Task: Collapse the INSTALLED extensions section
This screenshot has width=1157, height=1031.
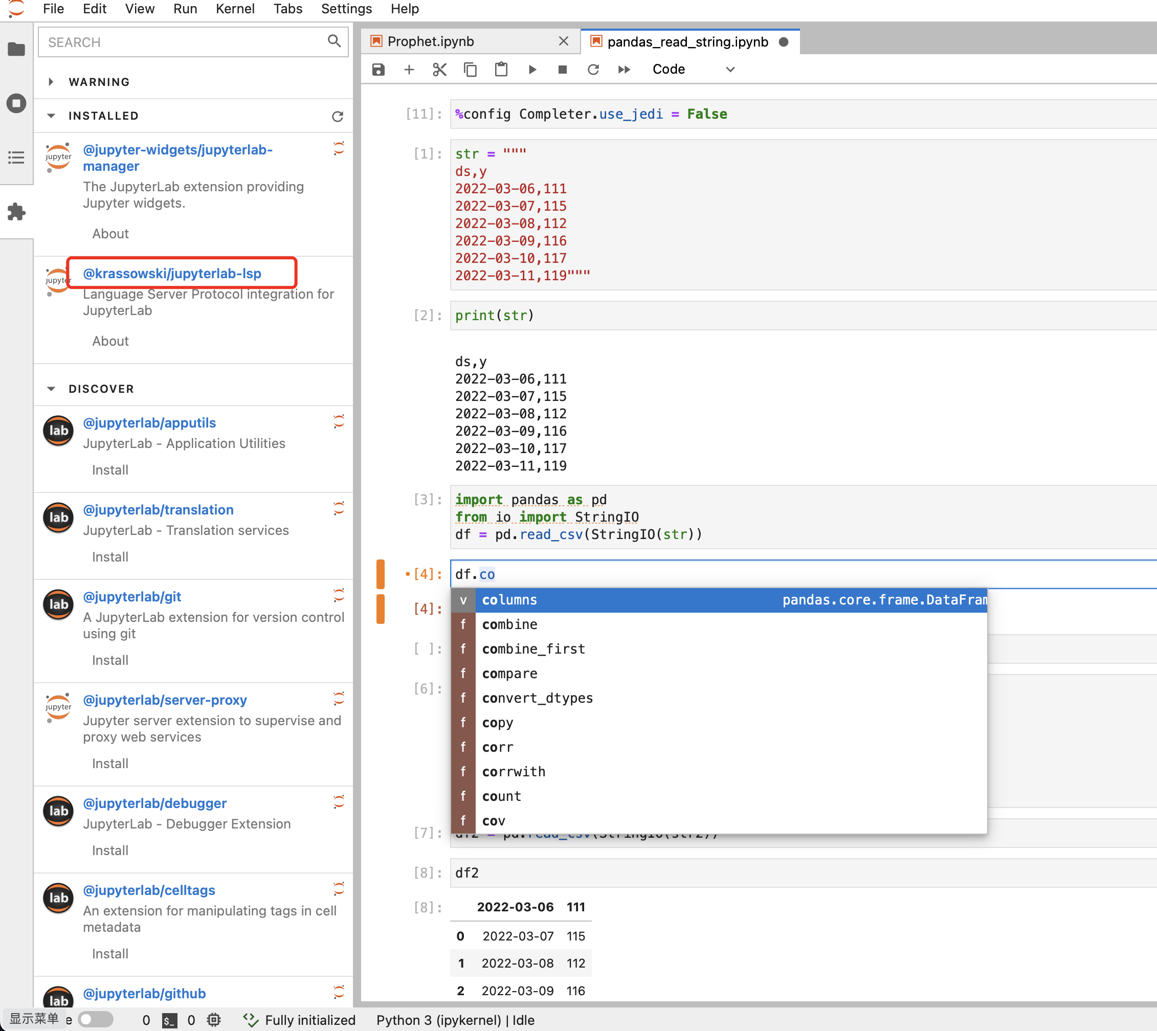Action: (52, 116)
